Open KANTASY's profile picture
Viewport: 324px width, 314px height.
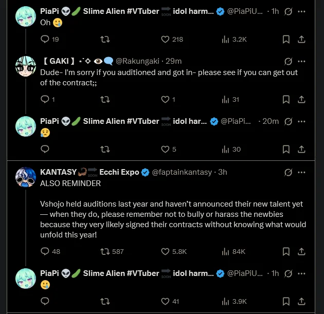pos(25,177)
